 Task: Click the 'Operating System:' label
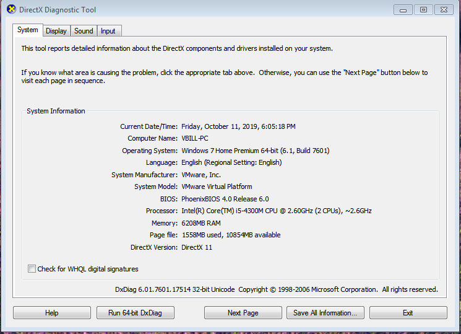(x=150, y=151)
